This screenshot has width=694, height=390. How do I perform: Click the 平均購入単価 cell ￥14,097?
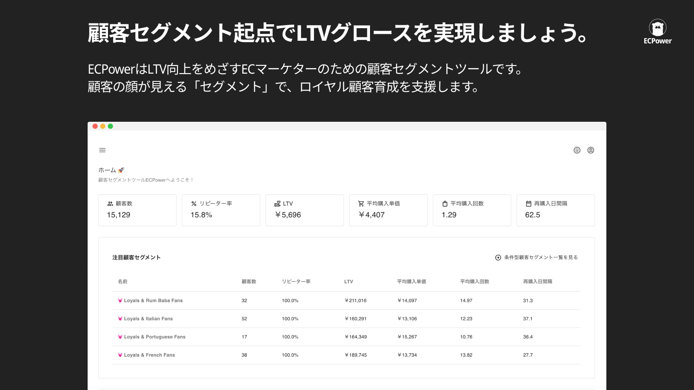407,300
